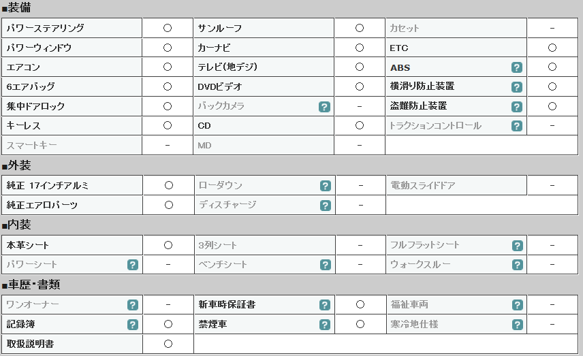Click the ローダウン help icon
583x356 pixels.
(x=326, y=186)
